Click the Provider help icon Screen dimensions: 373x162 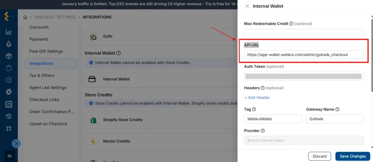pos(263,131)
